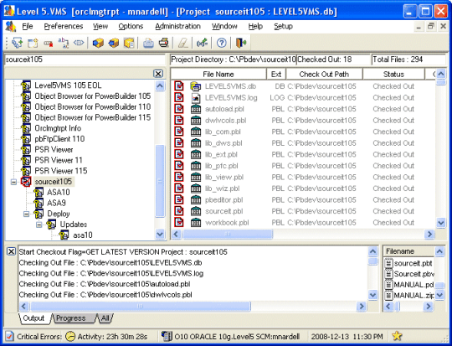
Task: Close the output log panel
Action: coord(11,251)
